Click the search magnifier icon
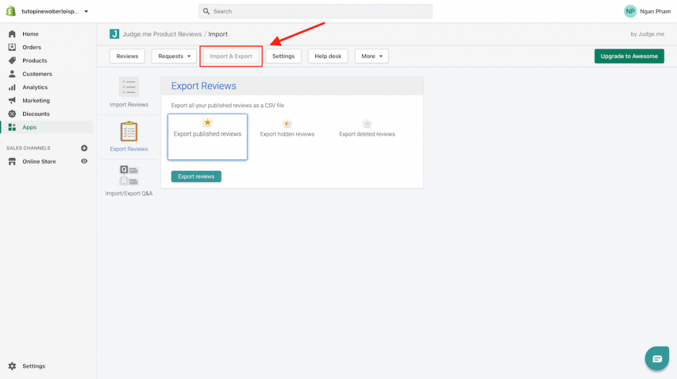 point(206,11)
